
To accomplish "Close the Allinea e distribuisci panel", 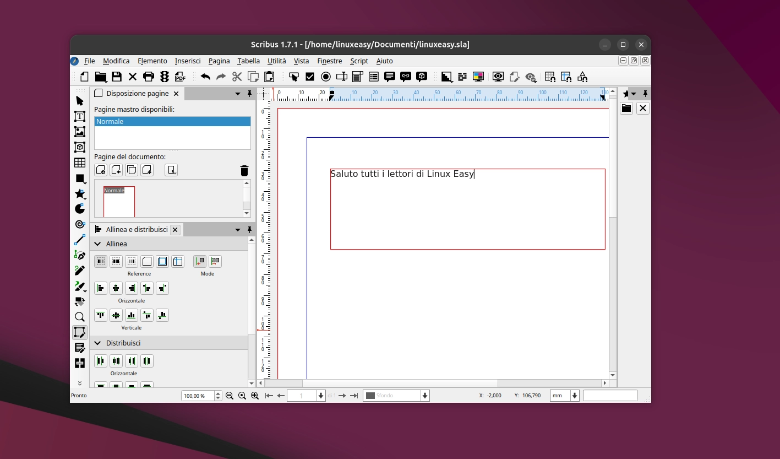I will (175, 230).
